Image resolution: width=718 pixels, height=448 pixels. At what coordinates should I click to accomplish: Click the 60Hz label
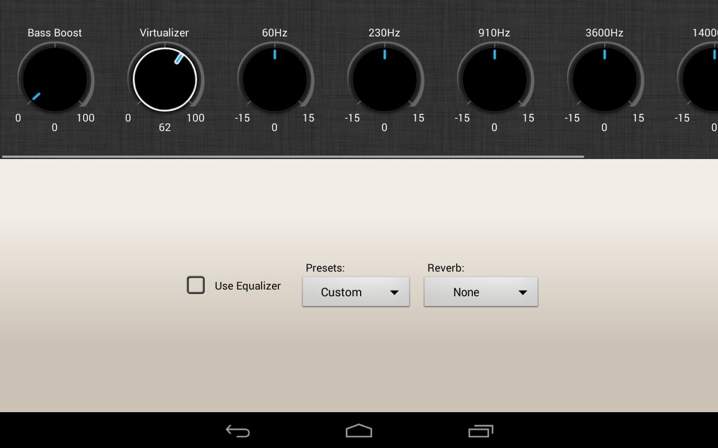(275, 33)
